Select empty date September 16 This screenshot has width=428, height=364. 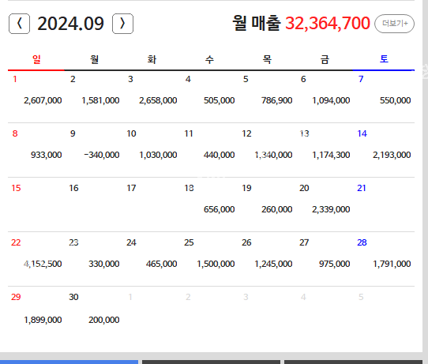tap(94, 205)
